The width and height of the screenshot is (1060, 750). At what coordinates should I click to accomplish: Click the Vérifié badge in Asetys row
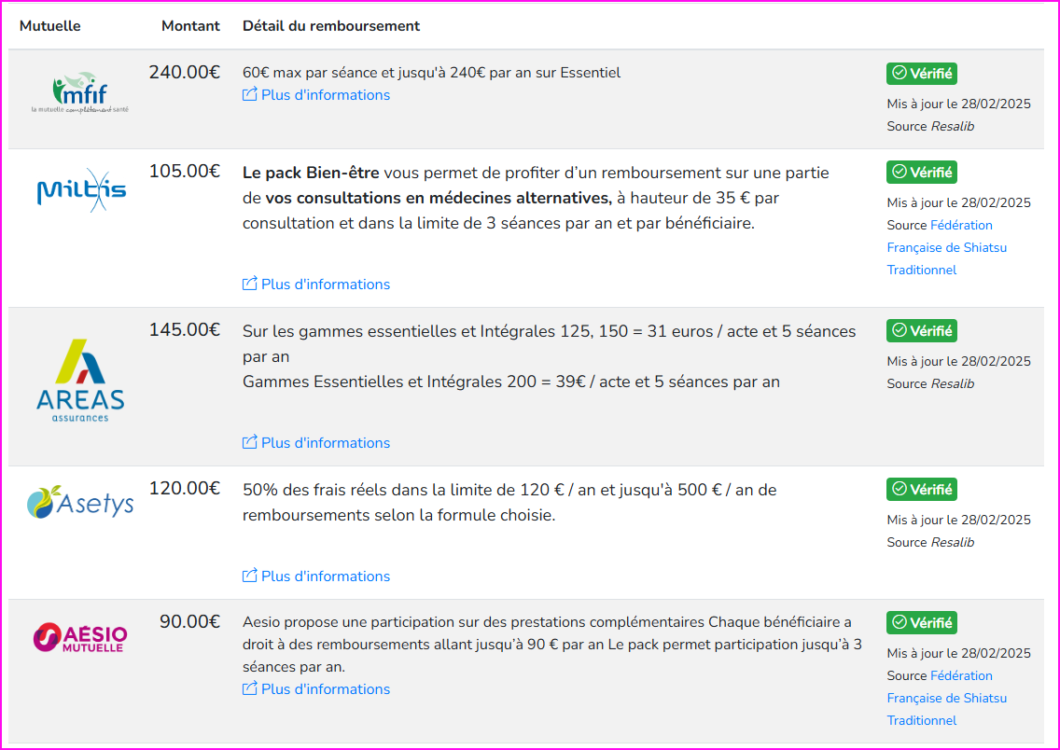(x=922, y=490)
